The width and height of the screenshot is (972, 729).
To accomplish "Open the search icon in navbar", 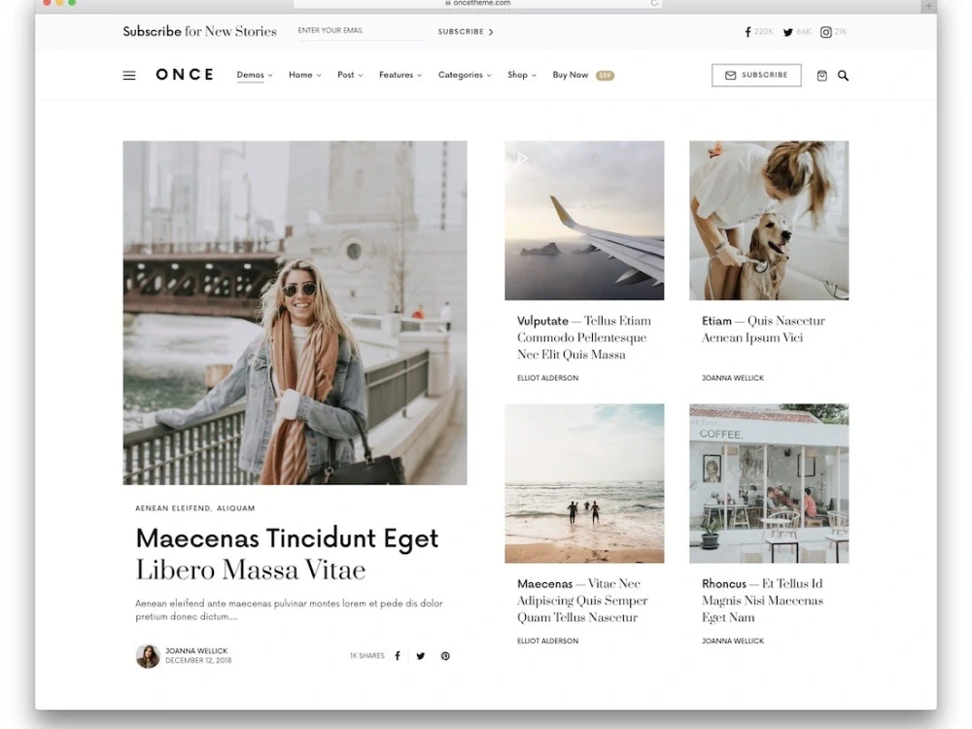I will click(x=844, y=75).
